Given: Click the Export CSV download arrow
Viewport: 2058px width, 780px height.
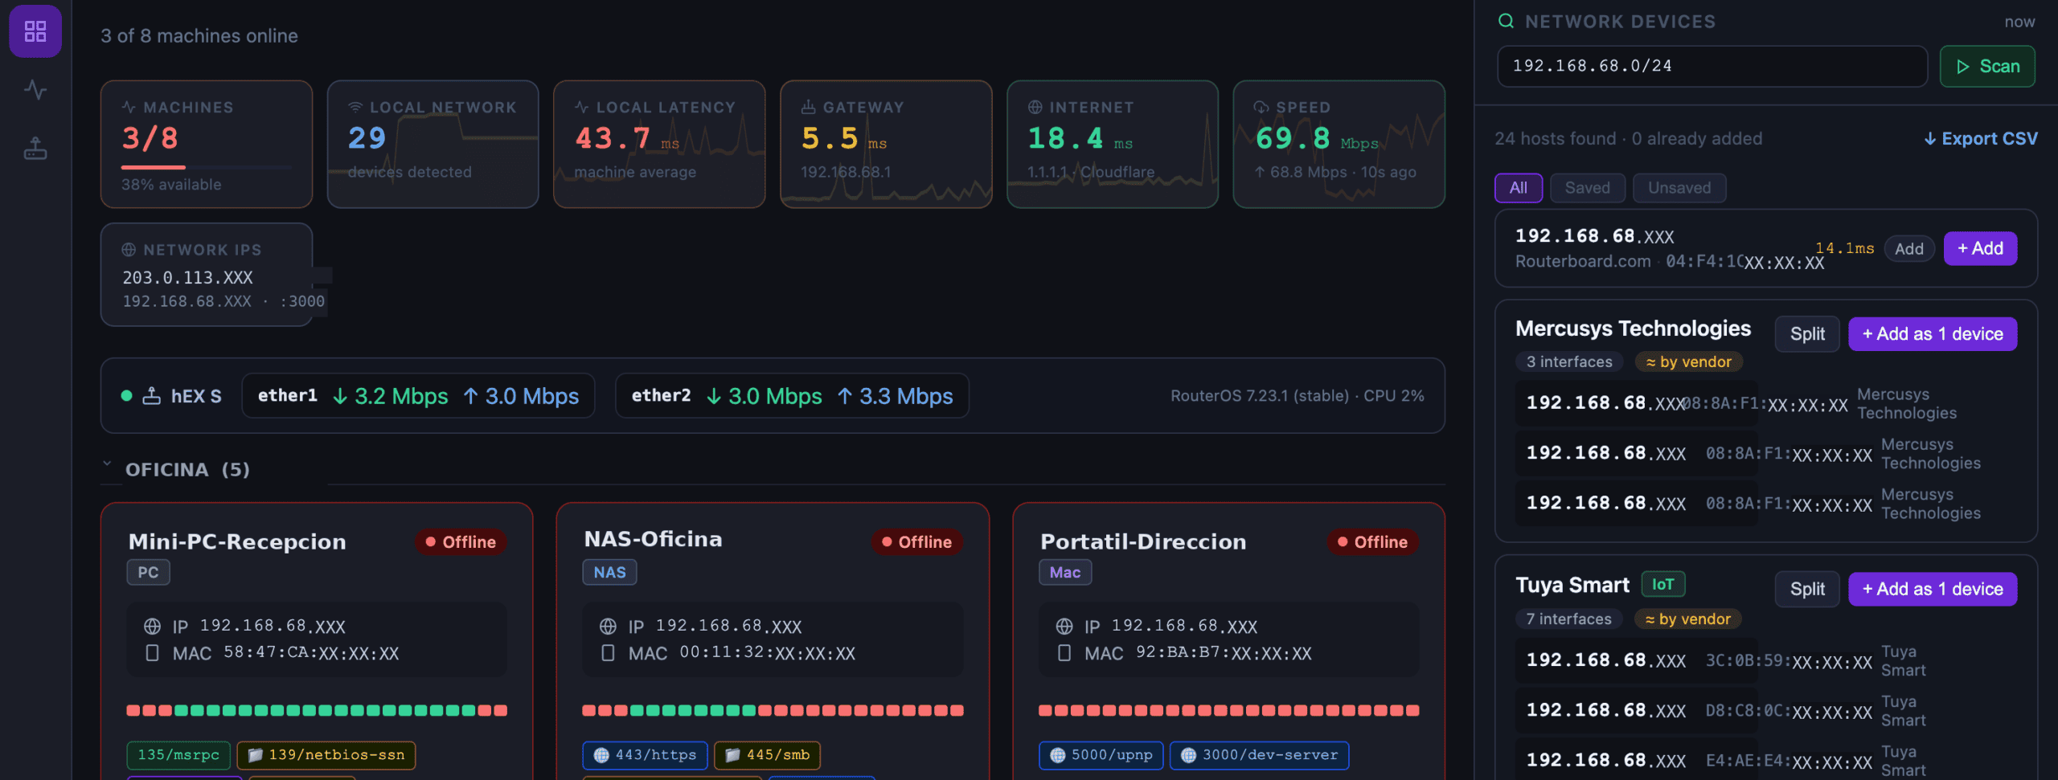Looking at the screenshot, I should [1930, 139].
